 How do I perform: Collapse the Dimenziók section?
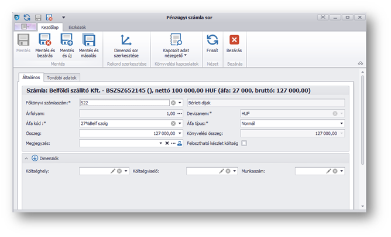pyautogui.click(x=26, y=158)
